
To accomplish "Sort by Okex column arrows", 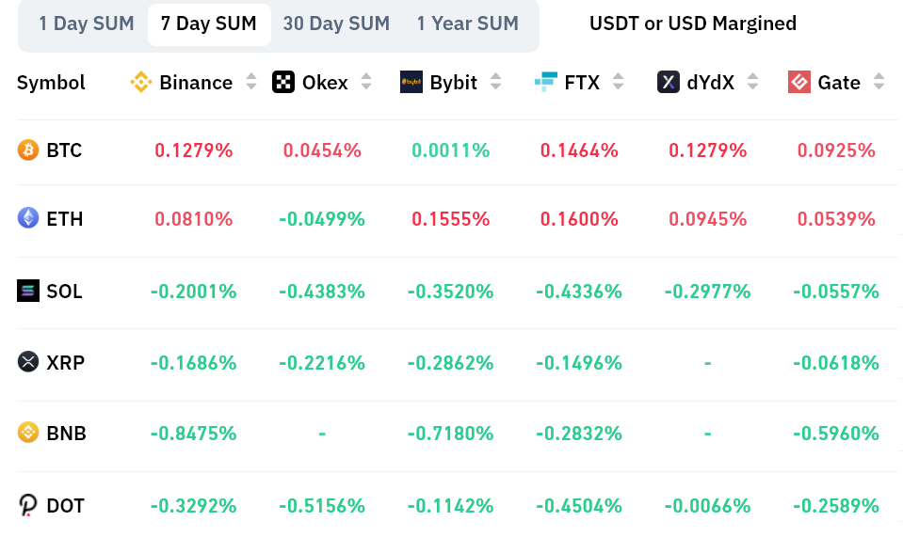I will pos(366,83).
